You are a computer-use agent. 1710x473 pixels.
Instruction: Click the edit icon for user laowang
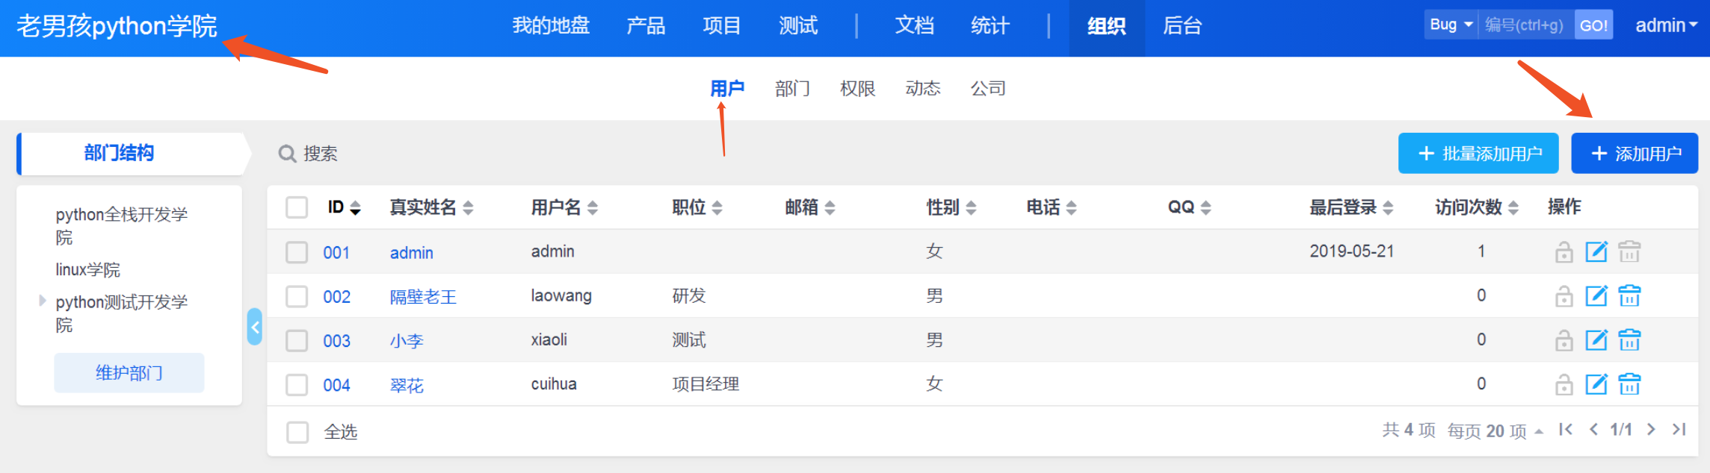pos(1596,296)
